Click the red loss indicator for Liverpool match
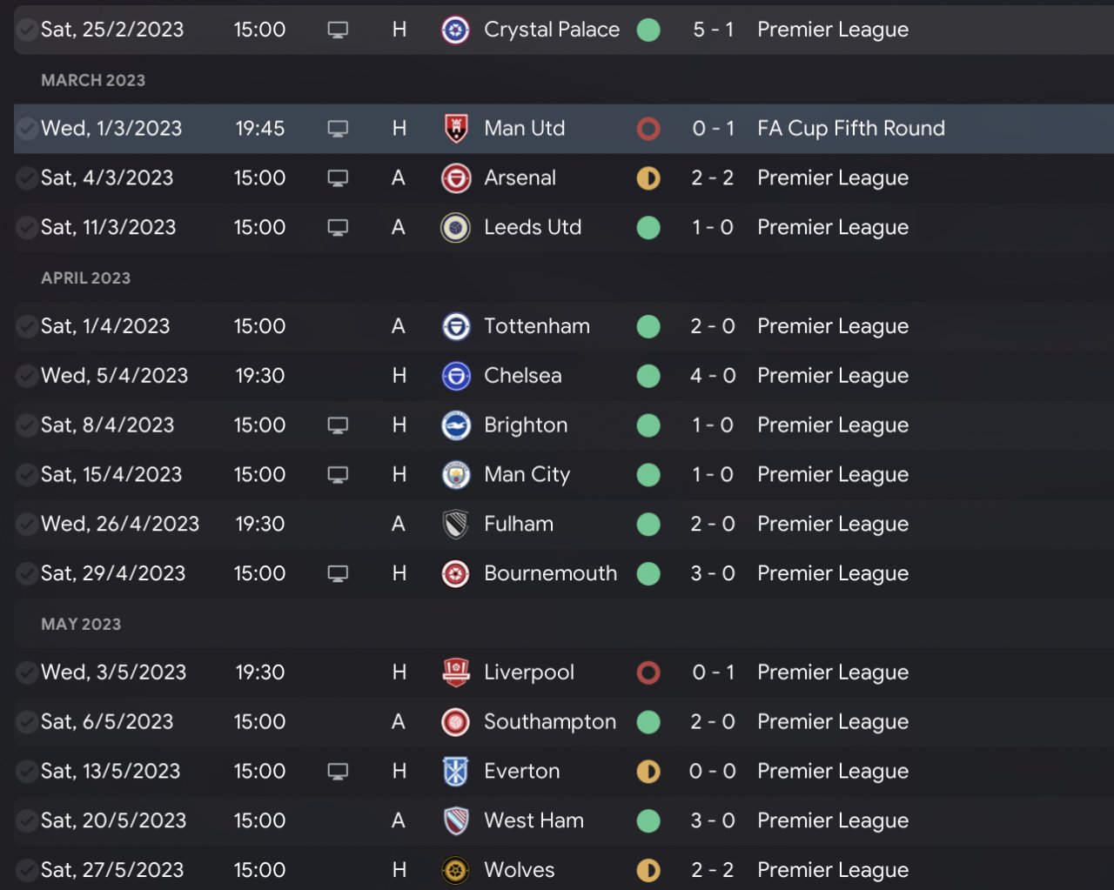The width and height of the screenshot is (1114, 890). pyautogui.click(x=648, y=673)
